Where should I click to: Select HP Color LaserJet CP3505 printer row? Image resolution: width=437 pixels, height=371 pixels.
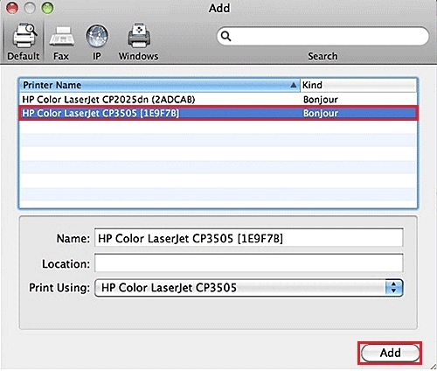point(218,113)
